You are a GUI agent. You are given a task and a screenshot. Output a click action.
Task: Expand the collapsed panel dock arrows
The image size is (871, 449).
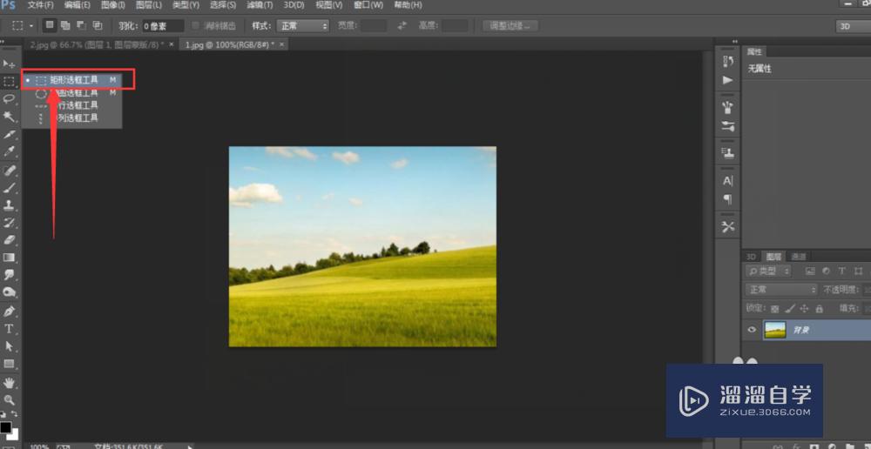tap(735, 42)
